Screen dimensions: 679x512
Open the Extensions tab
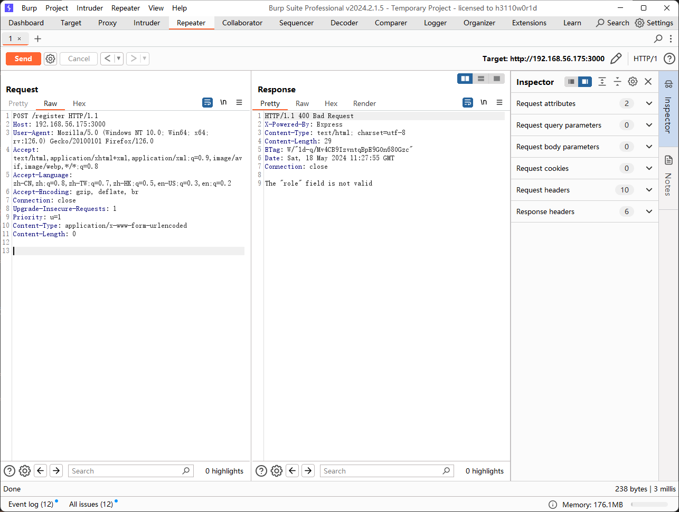[x=530, y=23]
